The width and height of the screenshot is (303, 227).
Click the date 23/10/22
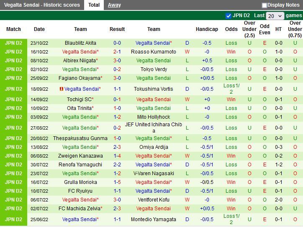[x=39, y=43]
